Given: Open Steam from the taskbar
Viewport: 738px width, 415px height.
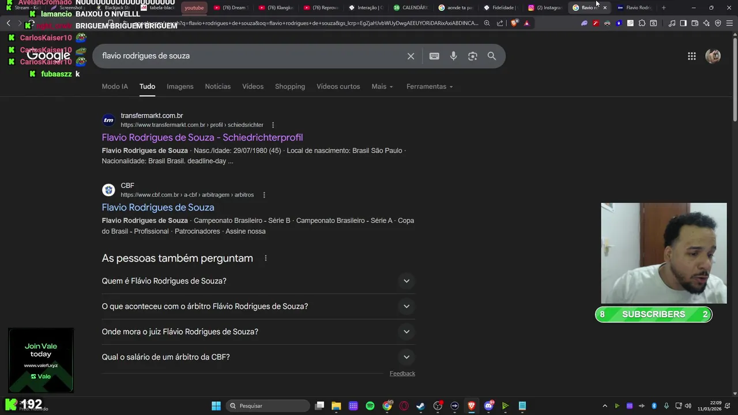Looking at the screenshot, I should 420,406.
